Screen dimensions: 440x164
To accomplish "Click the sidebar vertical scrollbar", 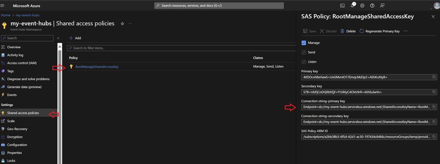I will click(x=60, y=104).
